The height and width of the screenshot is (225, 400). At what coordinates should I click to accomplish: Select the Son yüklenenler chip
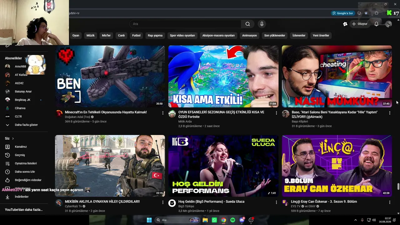click(x=275, y=36)
